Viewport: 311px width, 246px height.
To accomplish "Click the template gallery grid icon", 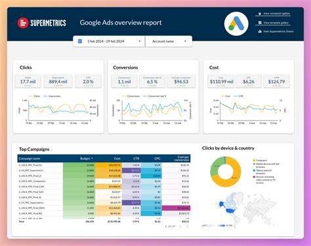I will pyautogui.click(x=260, y=23).
